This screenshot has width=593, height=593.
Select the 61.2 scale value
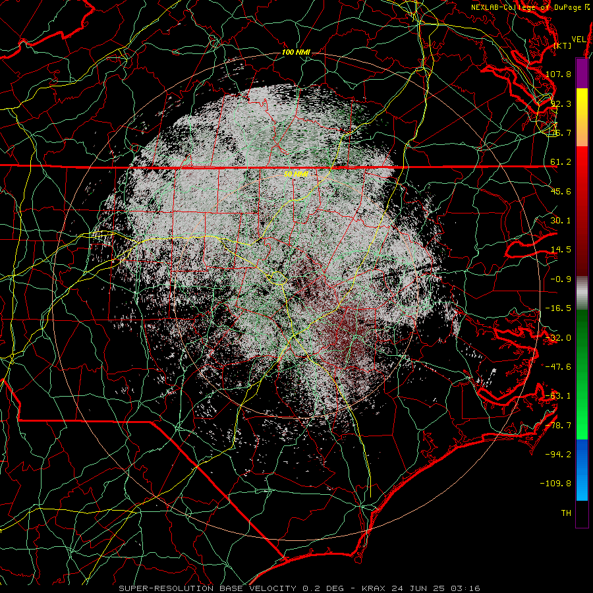[x=561, y=162]
